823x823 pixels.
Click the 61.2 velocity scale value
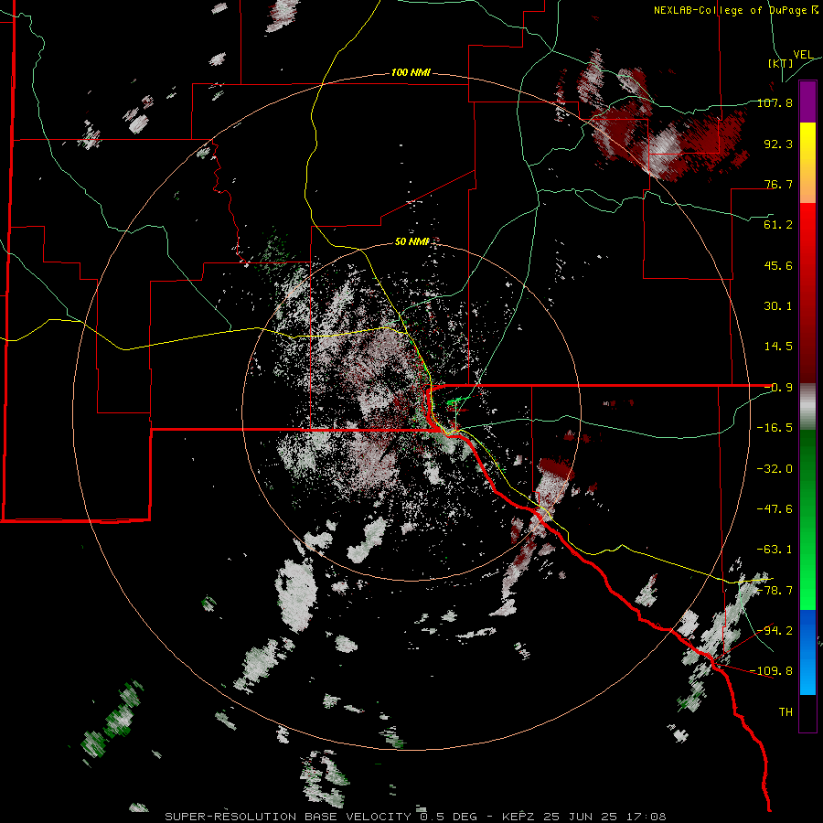(x=778, y=225)
